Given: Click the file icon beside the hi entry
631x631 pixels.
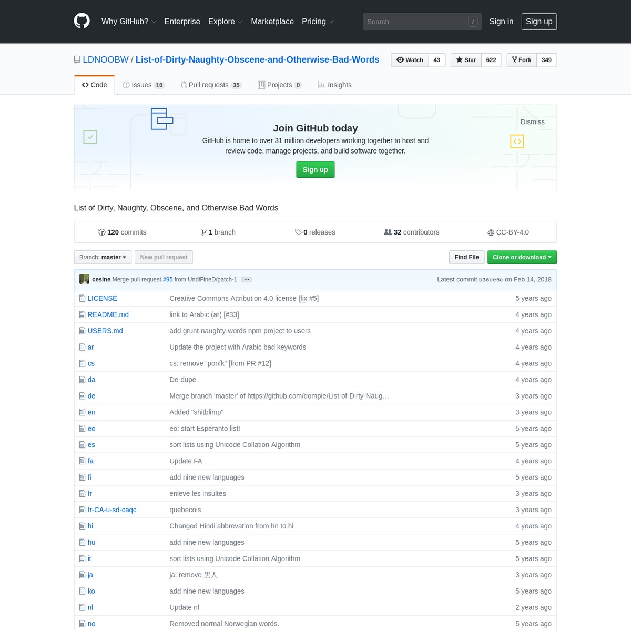Looking at the screenshot, I should click(x=82, y=526).
